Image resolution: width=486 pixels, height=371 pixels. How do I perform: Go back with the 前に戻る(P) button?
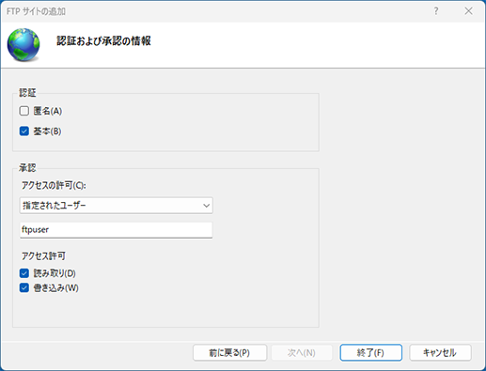point(229,353)
